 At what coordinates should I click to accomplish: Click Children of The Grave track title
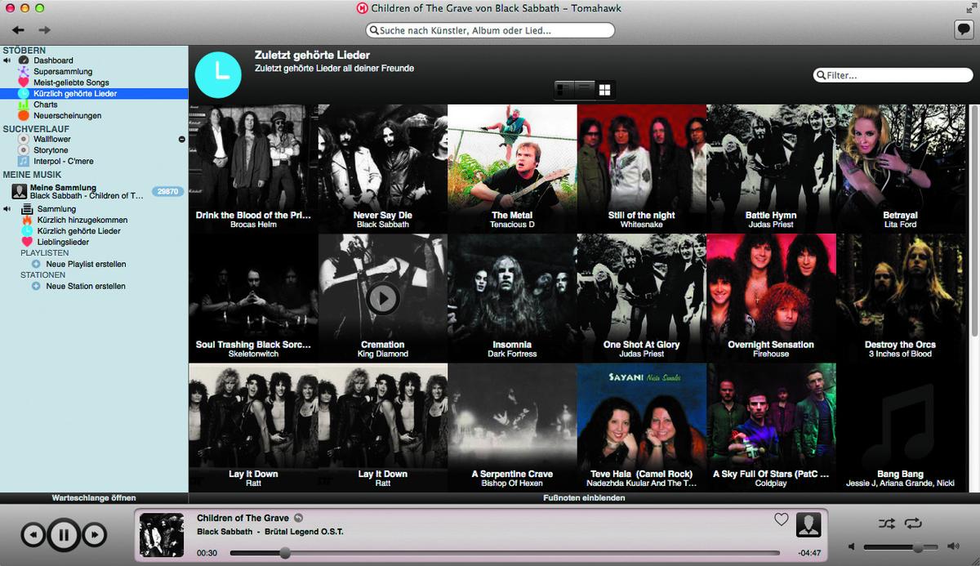pyautogui.click(x=243, y=519)
